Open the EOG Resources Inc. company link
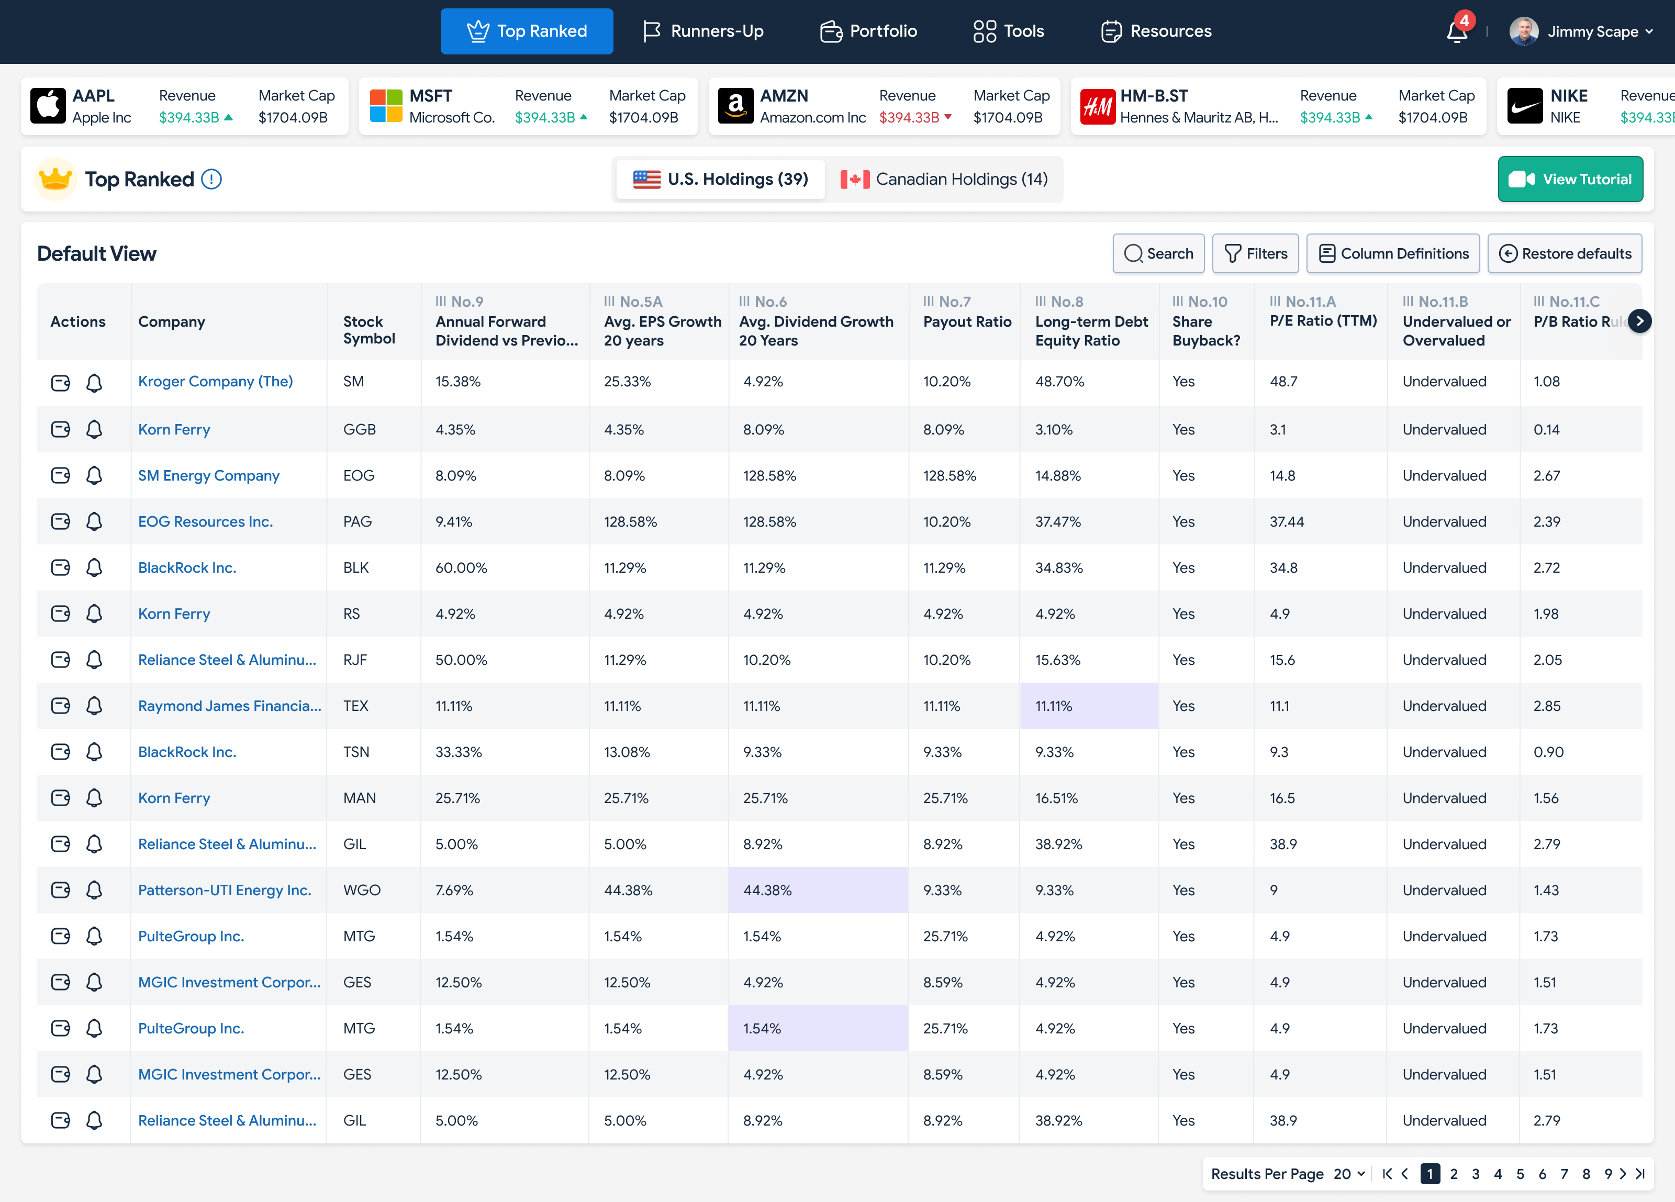Viewport: 1675px width, 1202px height. 205,521
